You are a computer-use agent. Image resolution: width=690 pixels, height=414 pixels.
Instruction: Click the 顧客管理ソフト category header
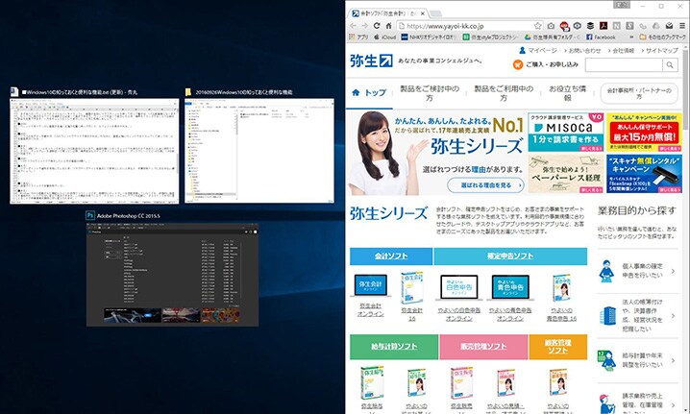558,347
